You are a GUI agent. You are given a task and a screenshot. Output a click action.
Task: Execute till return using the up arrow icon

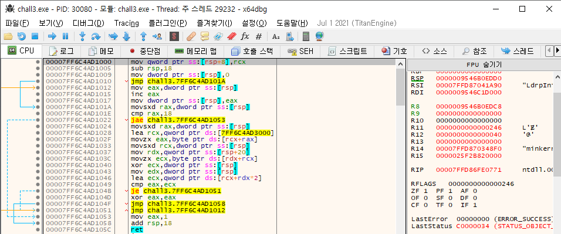point(143,36)
